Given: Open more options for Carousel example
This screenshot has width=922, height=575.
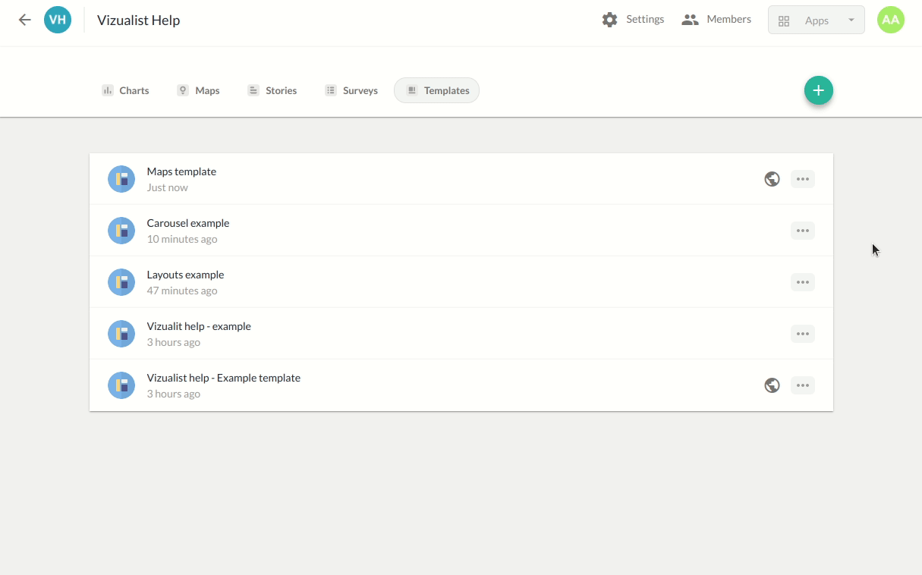Looking at the screenshot, I should click(802, 231).
